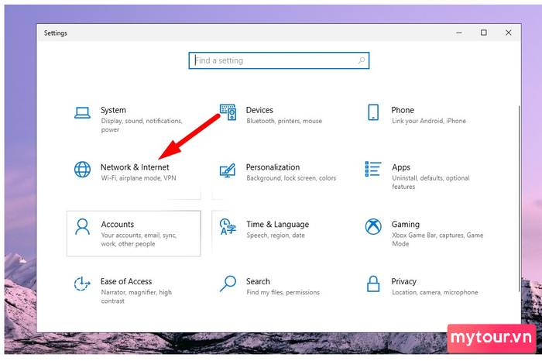Viewport: 542px width, 361px height.
Task: Click 'Speech, region, date' description
Action: [x=276, y=236]
